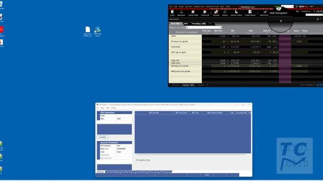
Task: Add a new tab with the plus button
Action: pos(211,24)
